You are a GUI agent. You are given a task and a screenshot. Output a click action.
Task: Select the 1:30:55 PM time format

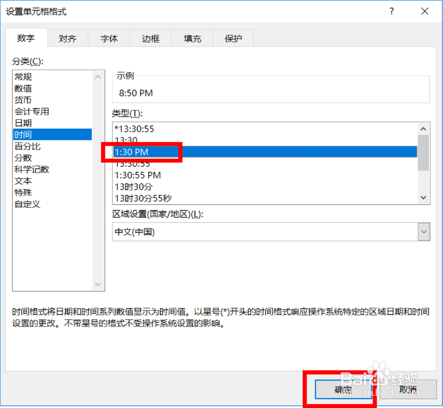pos(139,175)
